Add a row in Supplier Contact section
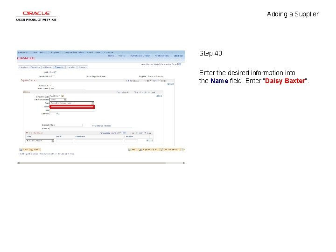 click(x=168, y=84)
